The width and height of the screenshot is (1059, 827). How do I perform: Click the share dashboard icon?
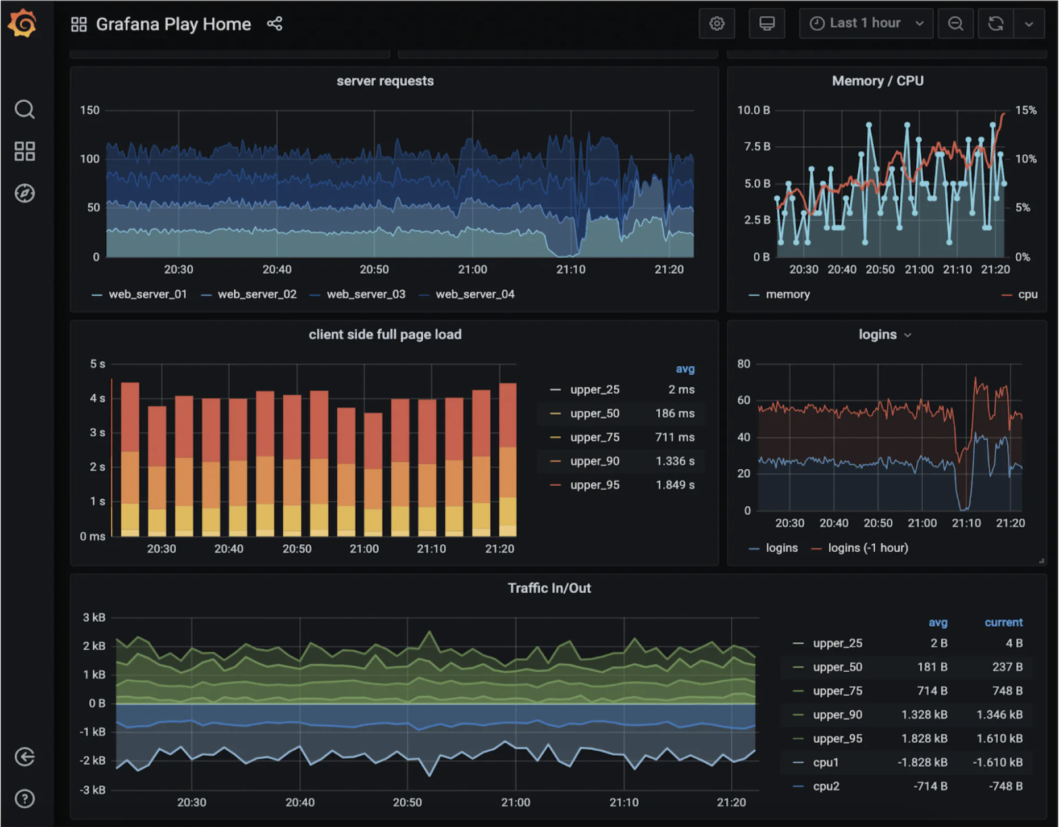[275, 23]
